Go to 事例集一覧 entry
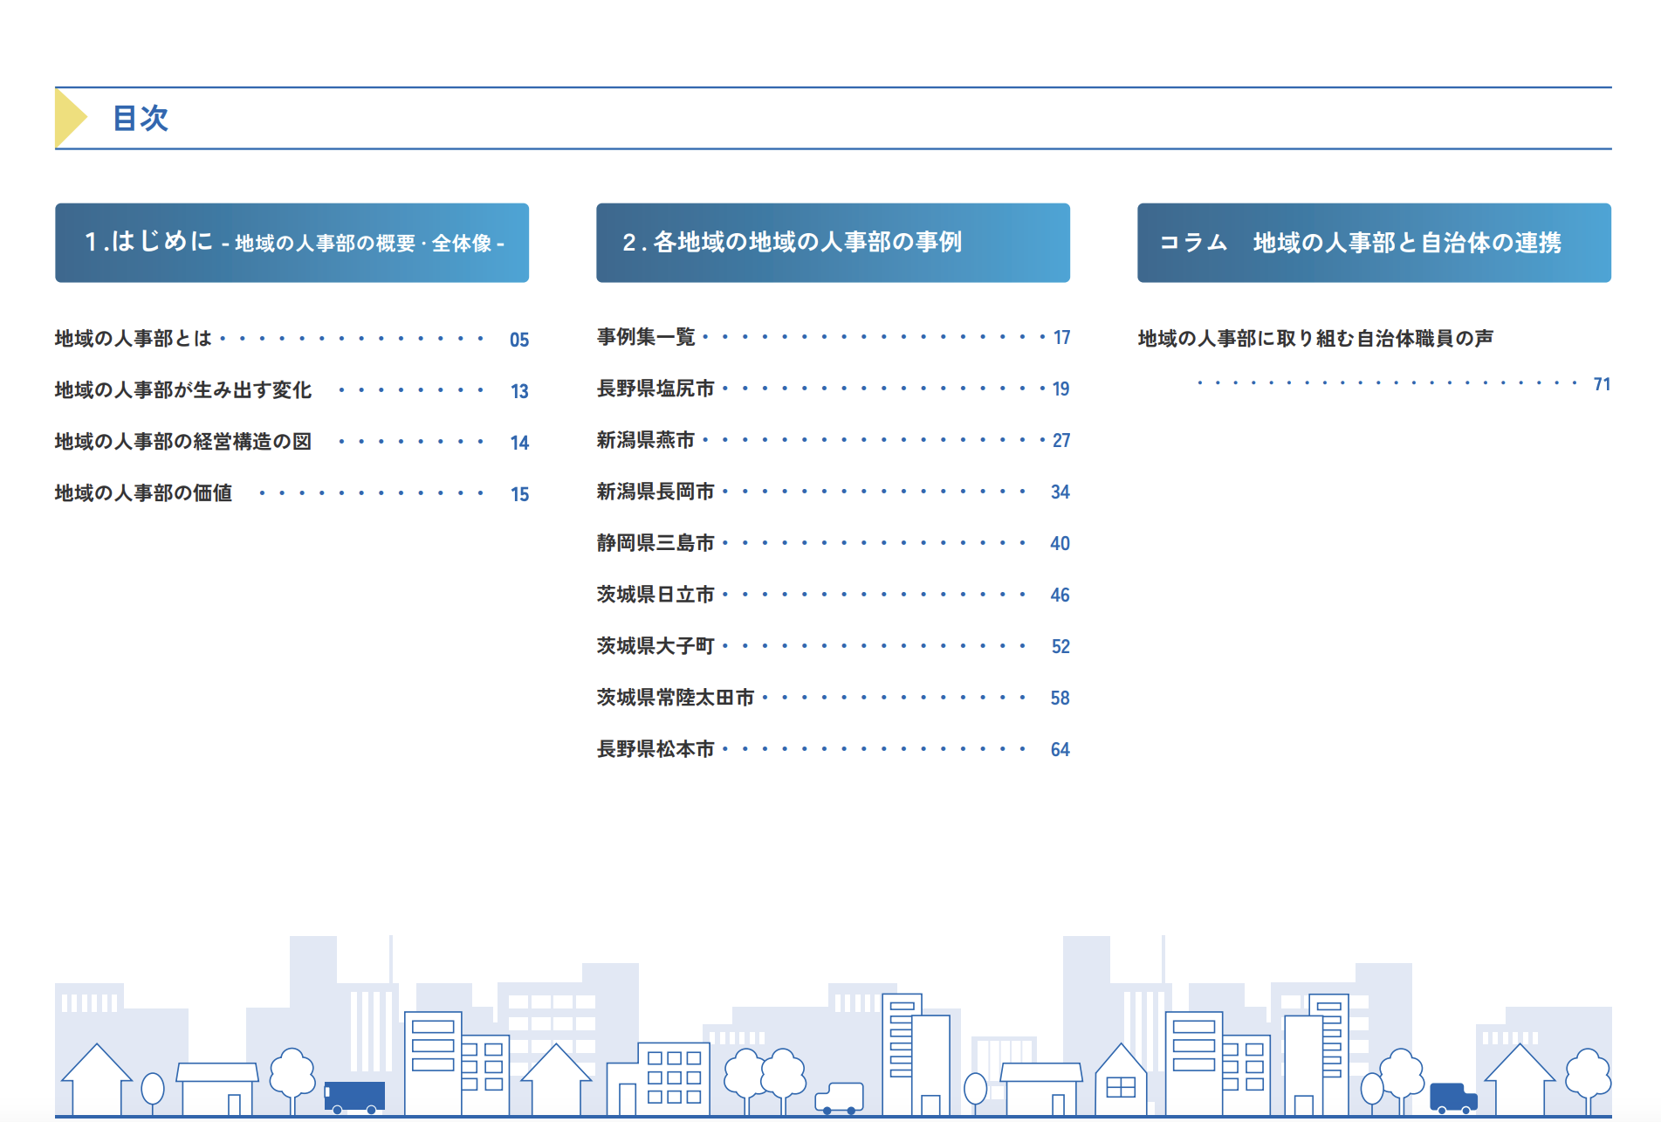The width and height of the screenshot is (1661, 1122). pos(646,337)
